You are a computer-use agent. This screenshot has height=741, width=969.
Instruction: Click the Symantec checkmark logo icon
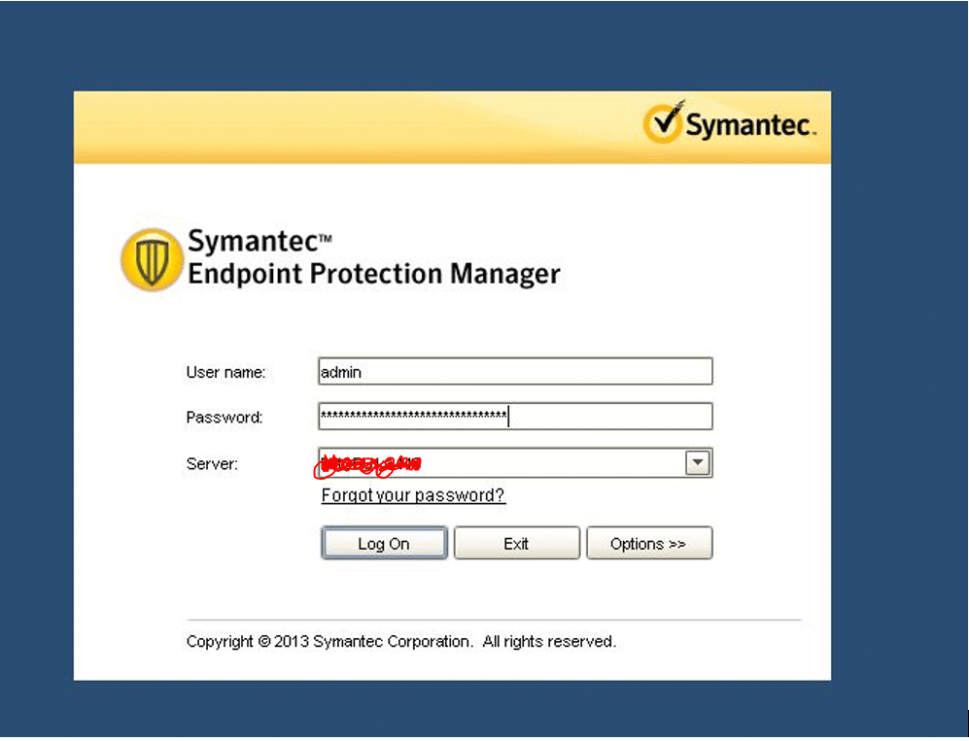(665, 122)
